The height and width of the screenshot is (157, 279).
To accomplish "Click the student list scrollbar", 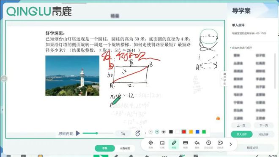I will pyautogui.click(x=275, y=71).
